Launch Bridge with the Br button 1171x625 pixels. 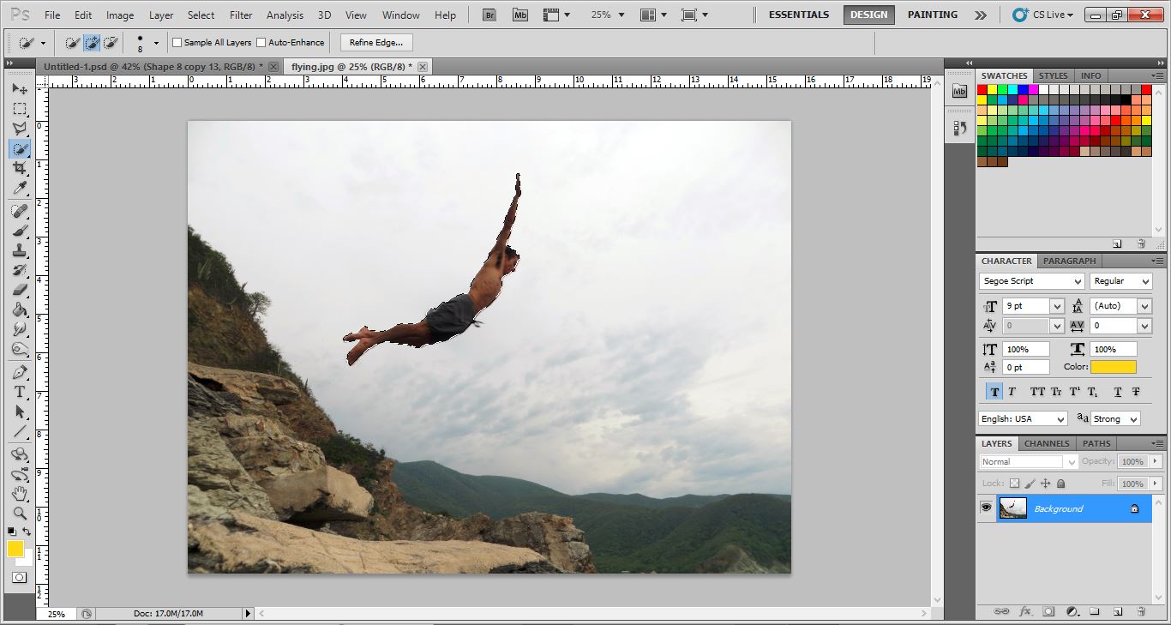489,15
